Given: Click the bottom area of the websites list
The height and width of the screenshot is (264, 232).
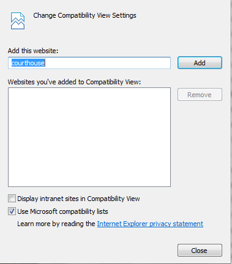Looking at the screenshot, I should pos(89,178).
